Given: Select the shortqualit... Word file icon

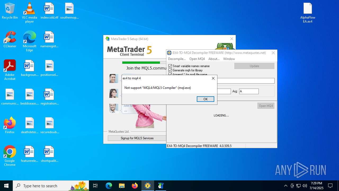Looking at the screenshot, I should click(x=49, y=154).
